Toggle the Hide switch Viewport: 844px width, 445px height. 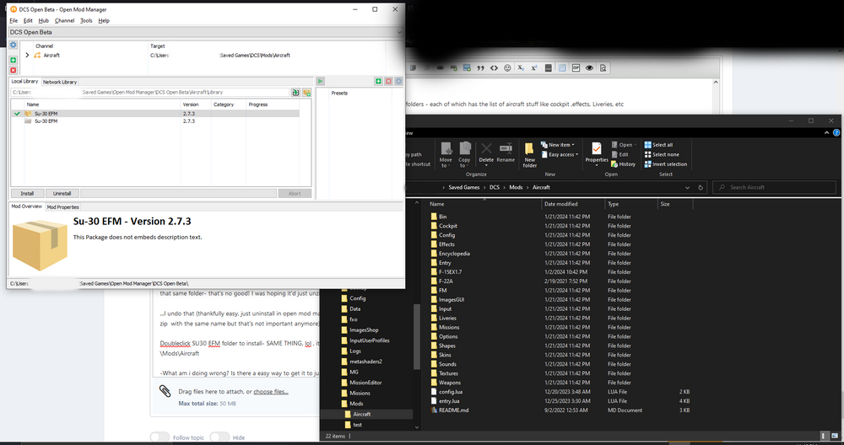click(219, 437)
